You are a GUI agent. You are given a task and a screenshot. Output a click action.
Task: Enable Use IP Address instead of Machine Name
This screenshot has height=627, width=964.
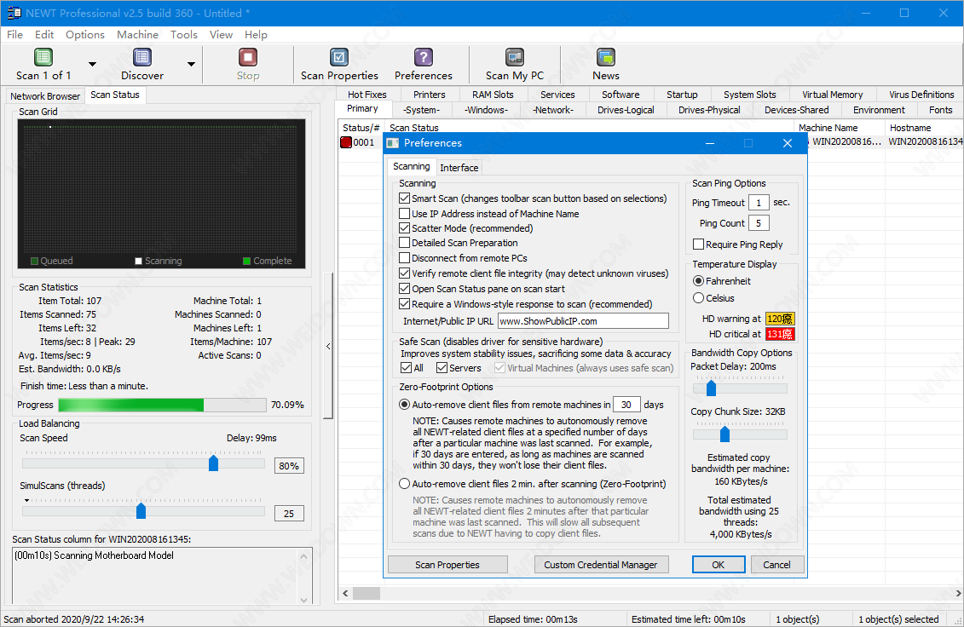pyautogui.click(x=405, y=214)
